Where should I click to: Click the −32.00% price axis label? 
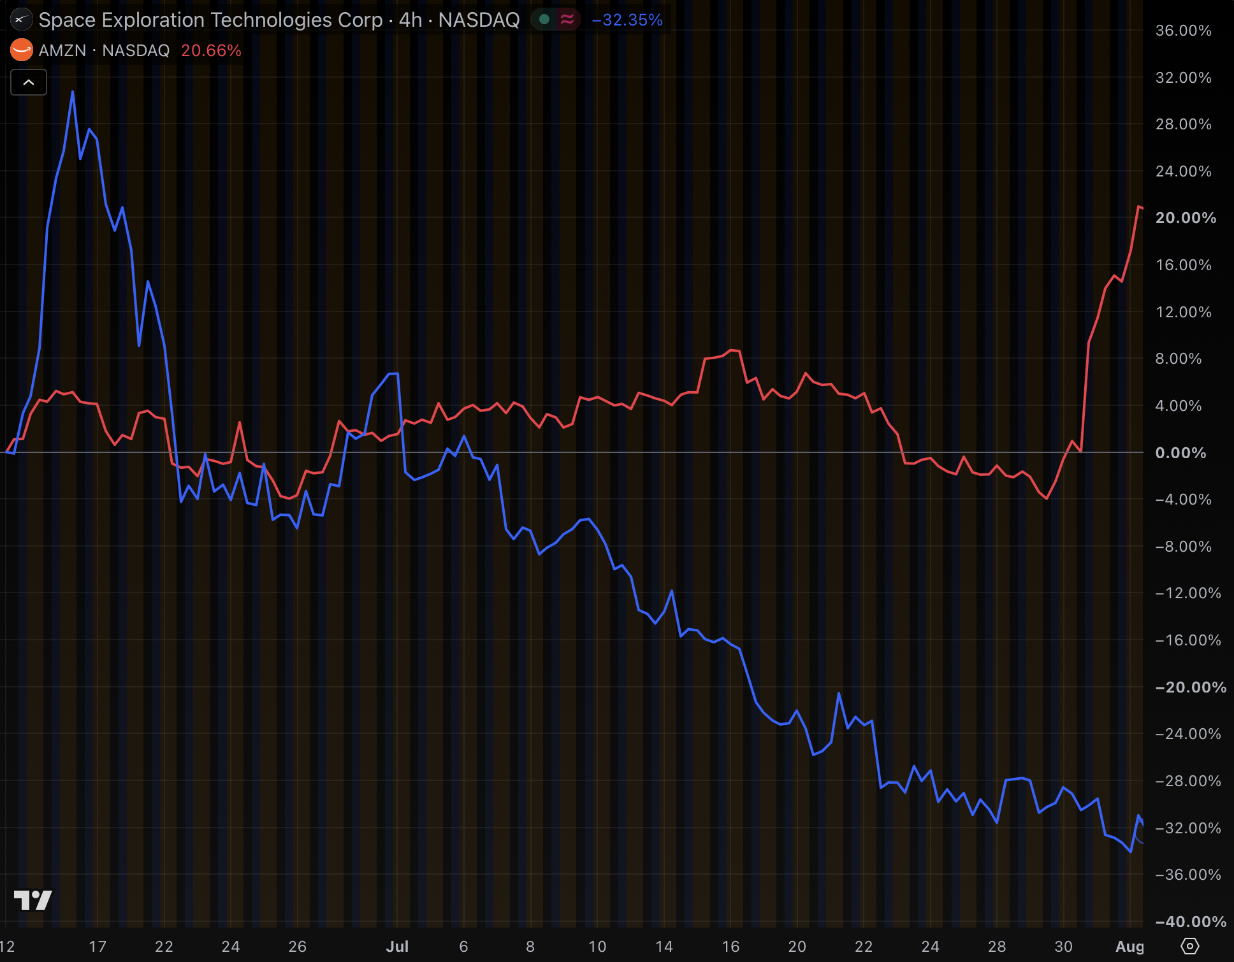click(1188, 828)
